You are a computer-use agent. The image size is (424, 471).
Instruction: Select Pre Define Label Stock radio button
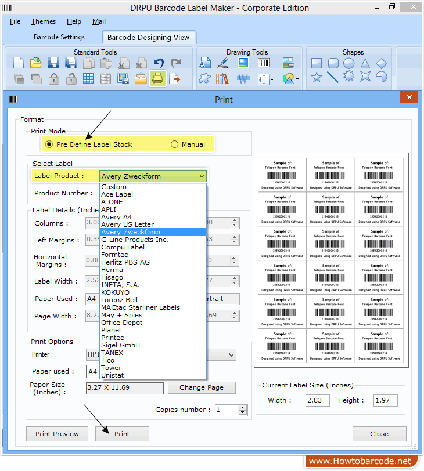49,144
